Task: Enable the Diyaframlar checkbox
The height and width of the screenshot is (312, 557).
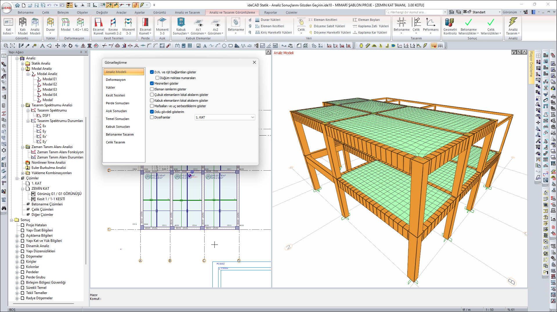Action: (152, 117)
